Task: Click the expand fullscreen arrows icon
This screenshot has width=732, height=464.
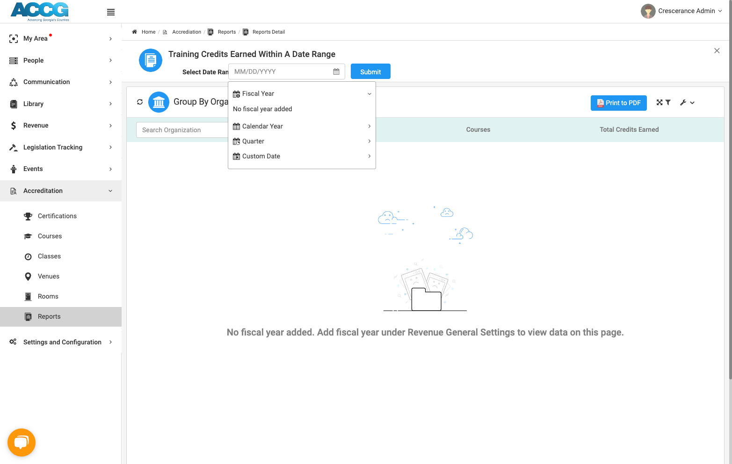Action: (x=660, y=102)
